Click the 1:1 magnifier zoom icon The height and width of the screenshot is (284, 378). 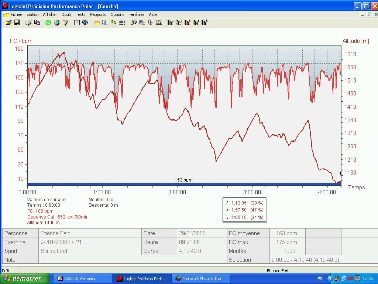point(134,23)
